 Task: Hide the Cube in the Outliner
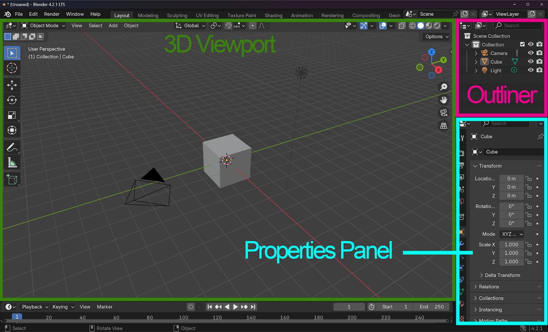coord(531,62)
